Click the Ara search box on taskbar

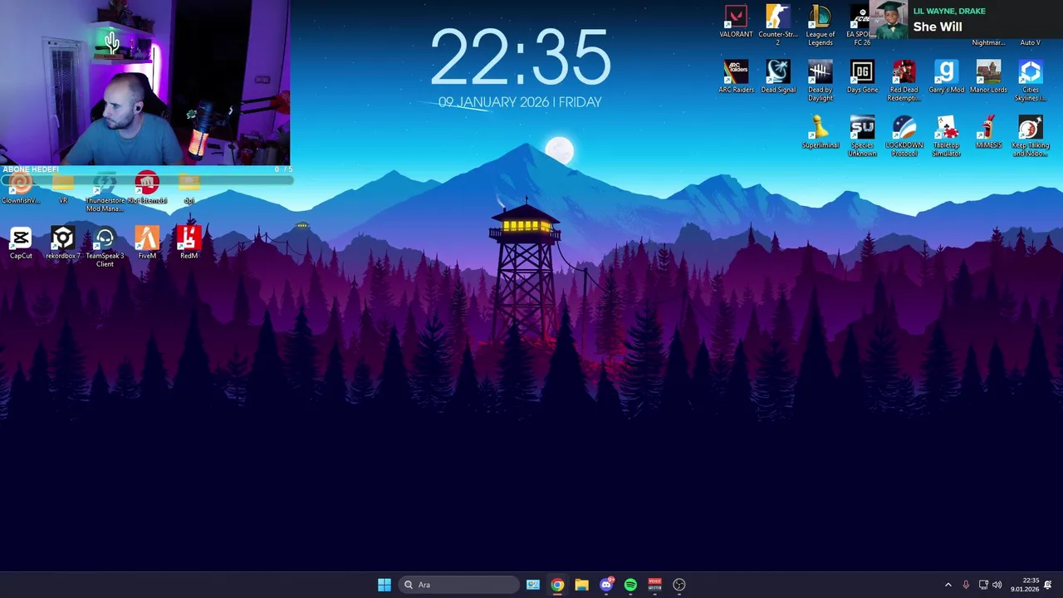[458, 585]
